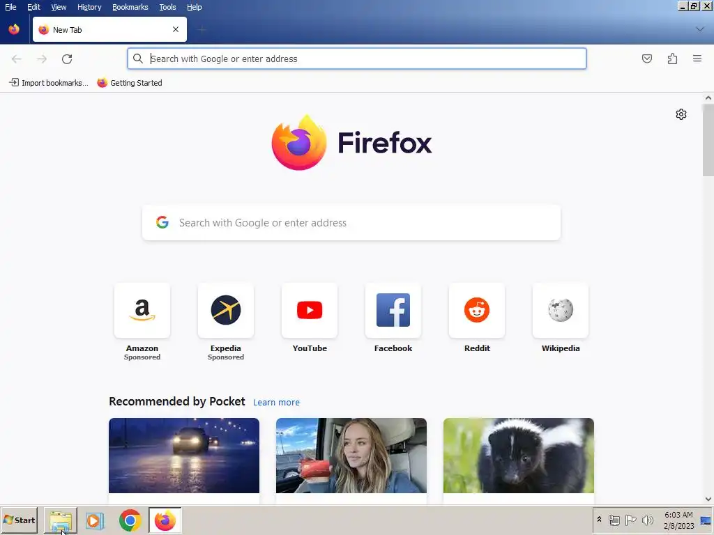Viewport: 714px width, 535px height.
Task: Personalize new tab with gear icon
Action: coord(681,114)
